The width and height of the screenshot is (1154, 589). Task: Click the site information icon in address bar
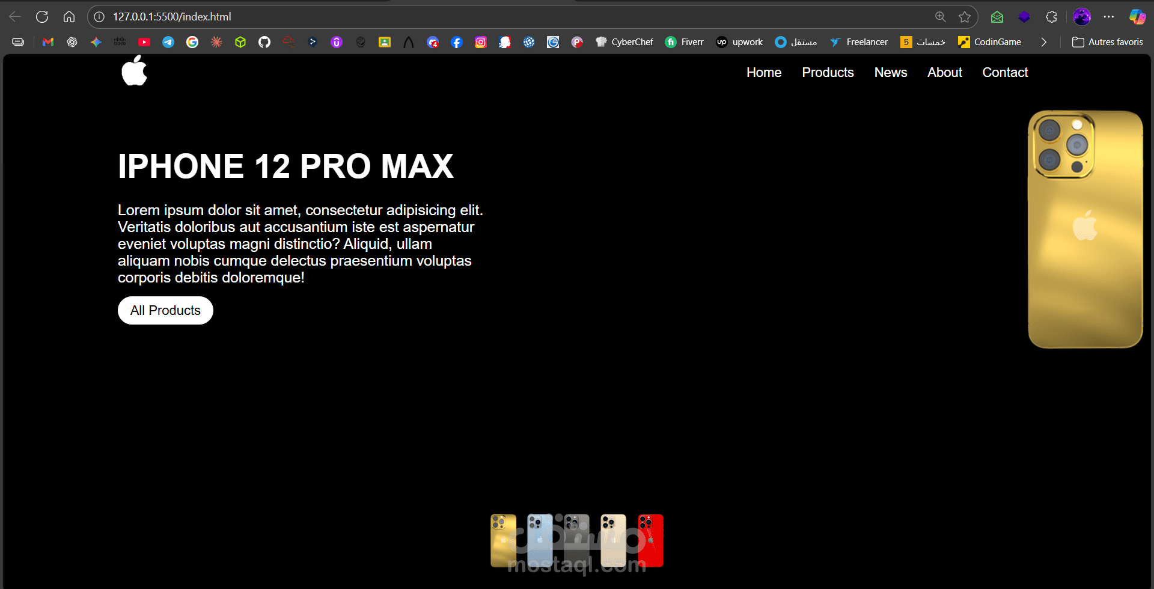pyautogui.click(x=99, y=17)
